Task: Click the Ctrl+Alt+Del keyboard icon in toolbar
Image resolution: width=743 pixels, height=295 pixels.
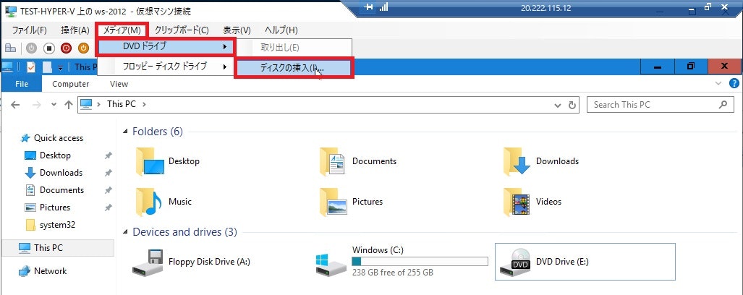Action: coord(10,48)
